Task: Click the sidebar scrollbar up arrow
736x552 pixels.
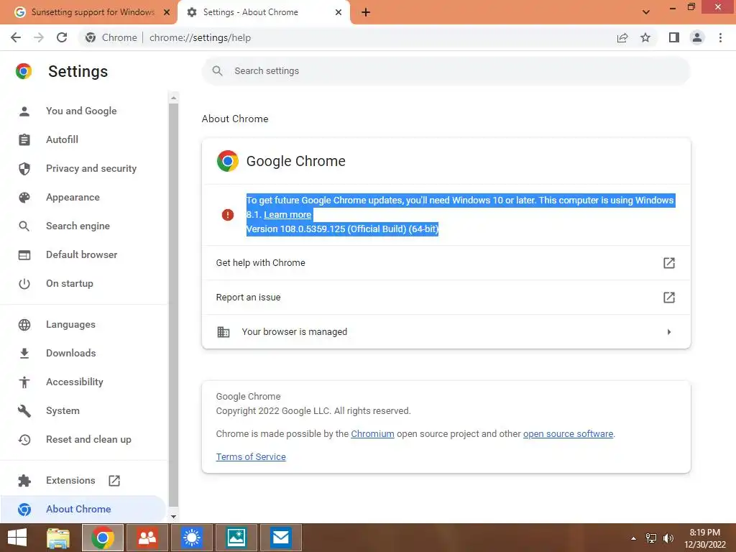Action: coord(174,98)
